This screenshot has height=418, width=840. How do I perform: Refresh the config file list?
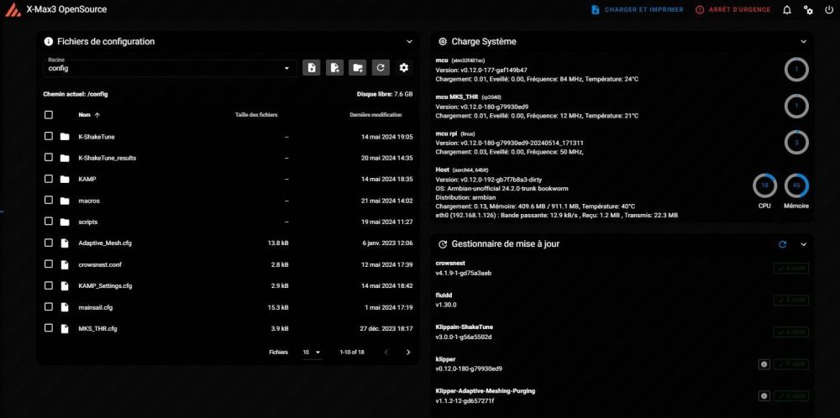(x=381, y=67)
